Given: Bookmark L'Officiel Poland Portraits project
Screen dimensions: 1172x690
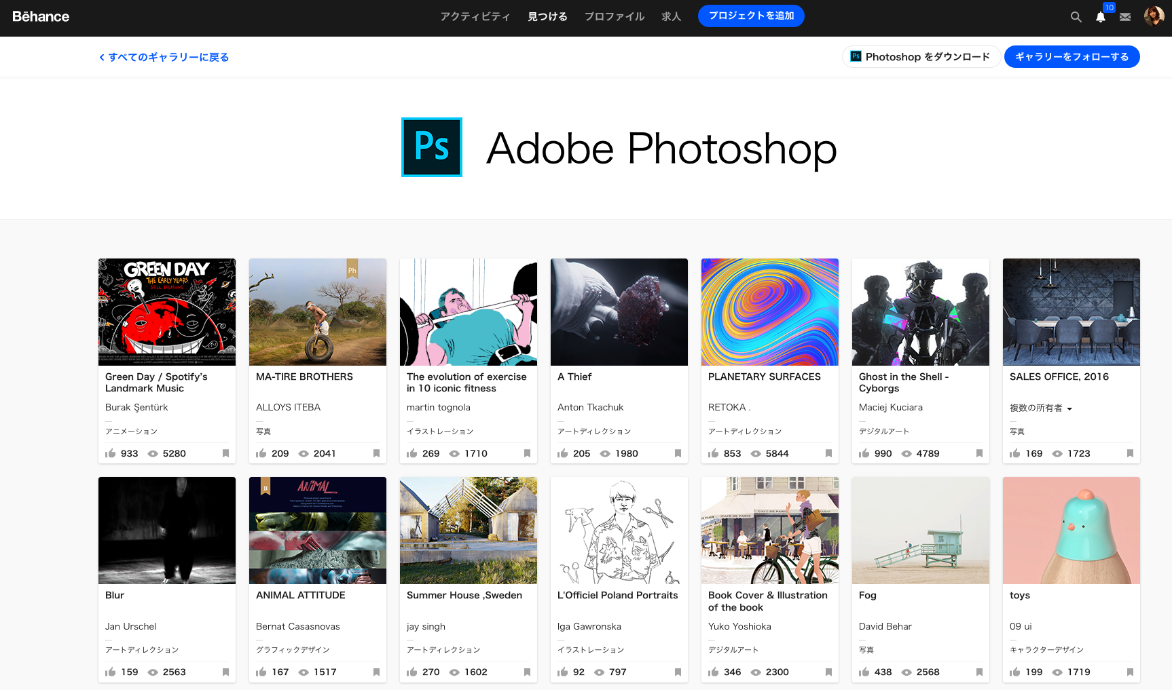Looking at the screenshot, I should [x=678, y=672].
